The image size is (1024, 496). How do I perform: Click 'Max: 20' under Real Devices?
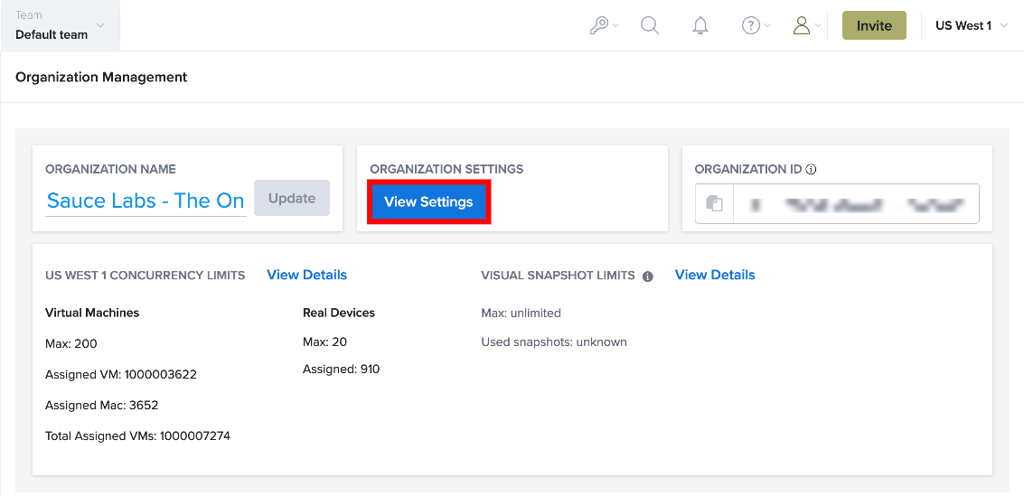pyautogui.click(x=324, y=342)
